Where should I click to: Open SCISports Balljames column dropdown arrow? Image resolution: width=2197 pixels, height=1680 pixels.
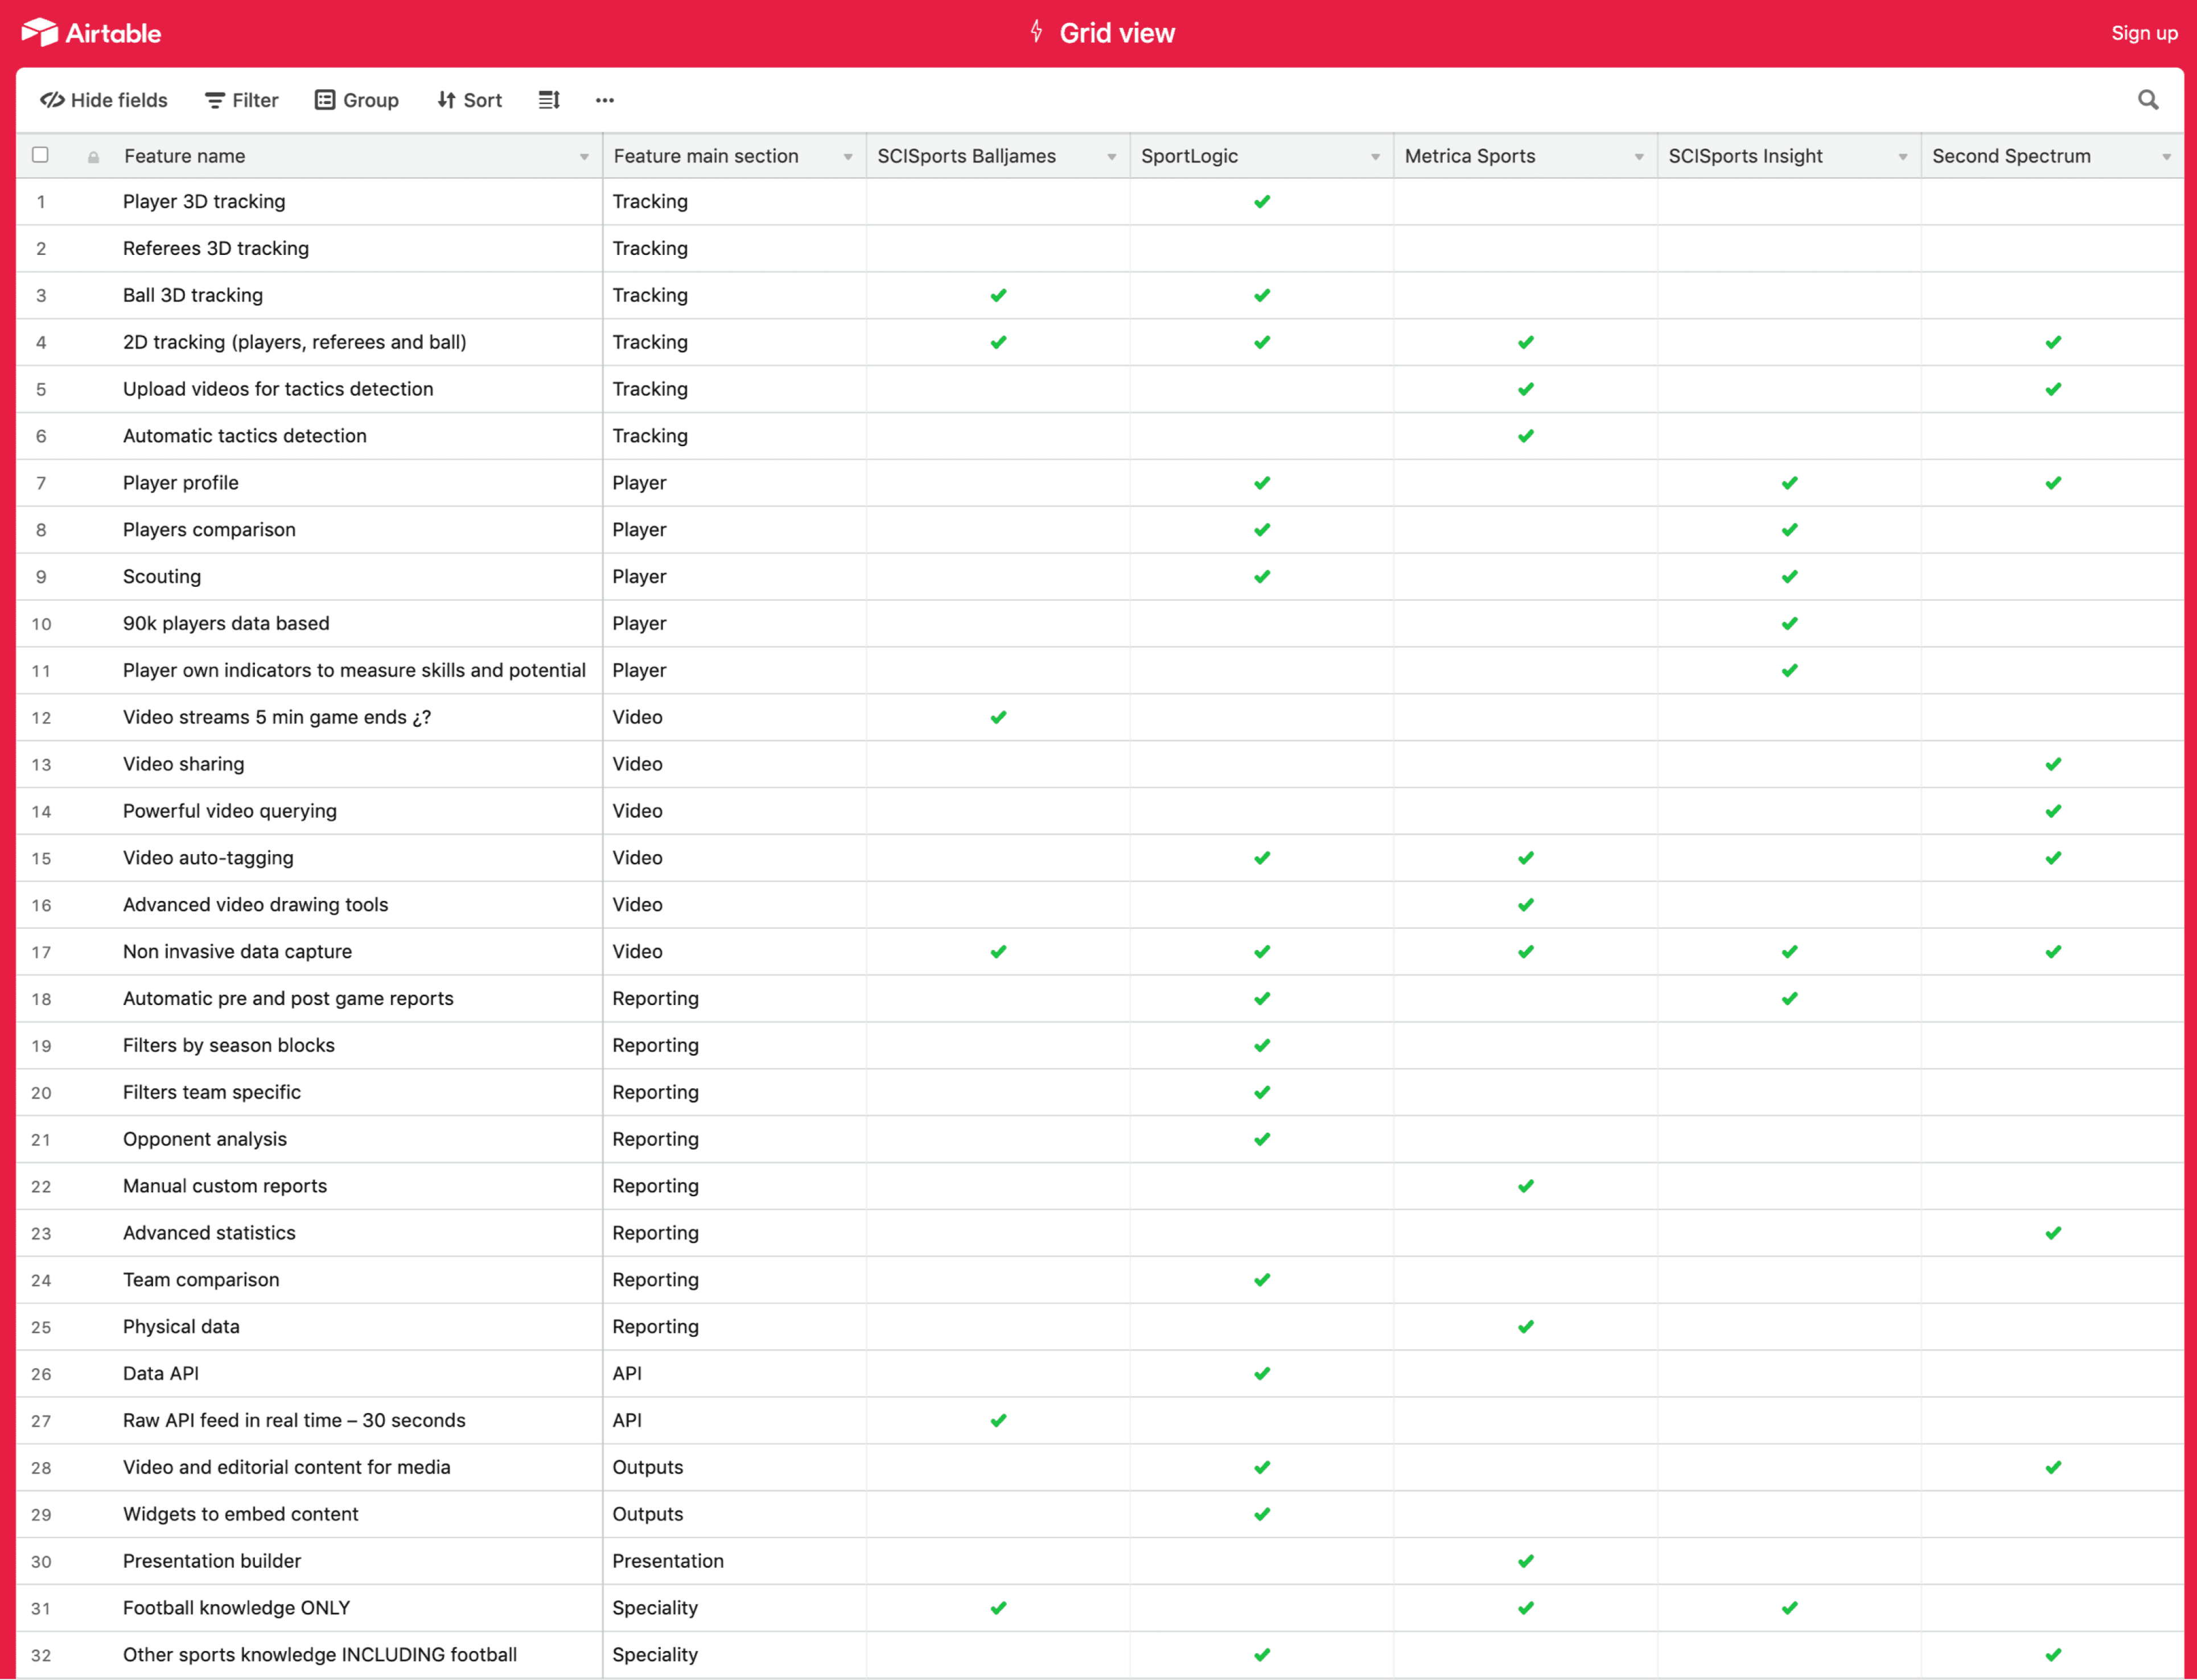(1112, 157)
